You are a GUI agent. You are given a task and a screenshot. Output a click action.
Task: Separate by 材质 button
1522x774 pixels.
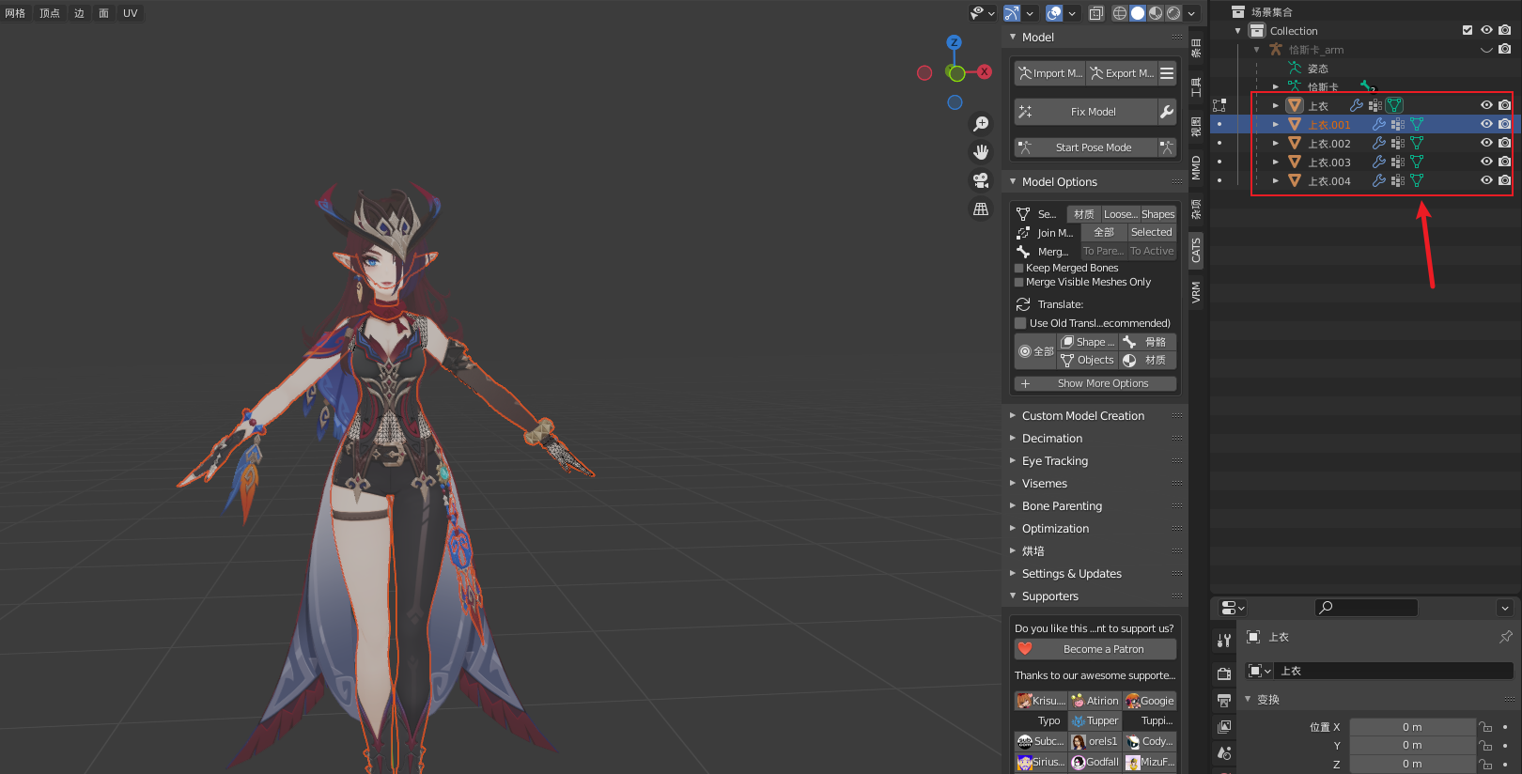click(1083, 214)
